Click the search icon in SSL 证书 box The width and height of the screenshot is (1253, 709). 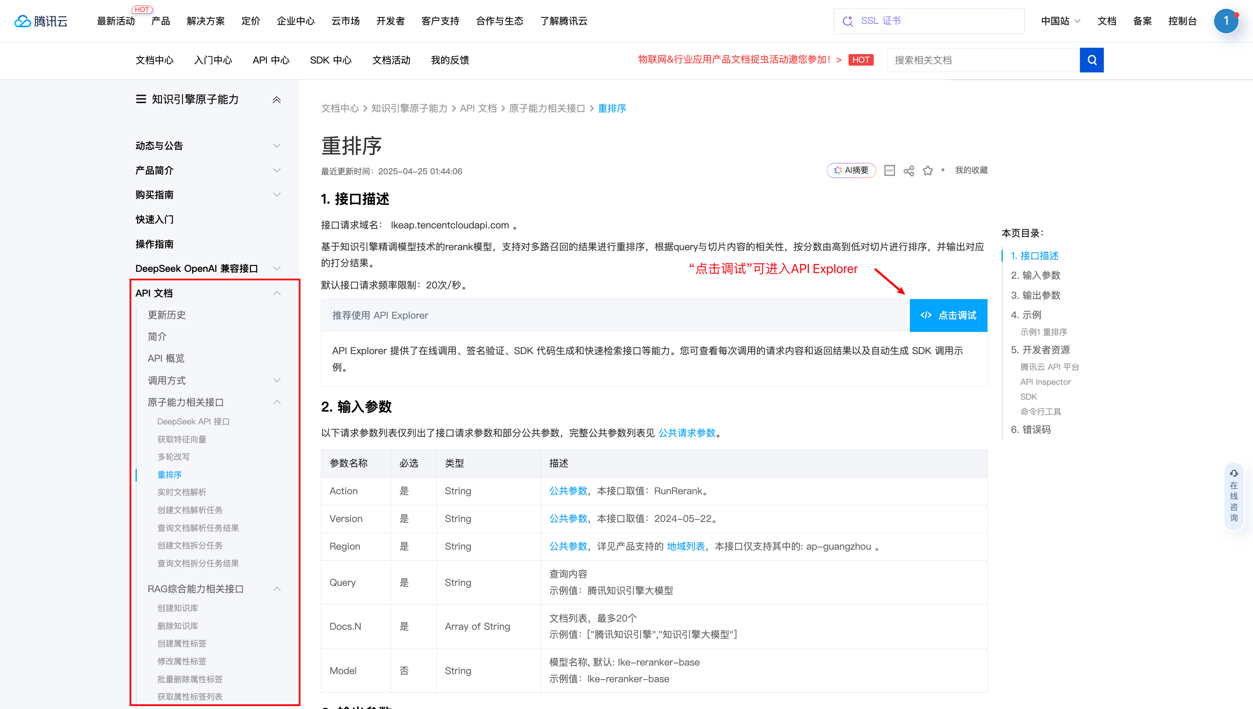tap(848, 21)
